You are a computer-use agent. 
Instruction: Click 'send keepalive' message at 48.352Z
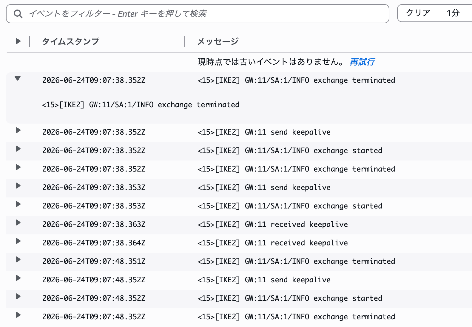(300, 280)
